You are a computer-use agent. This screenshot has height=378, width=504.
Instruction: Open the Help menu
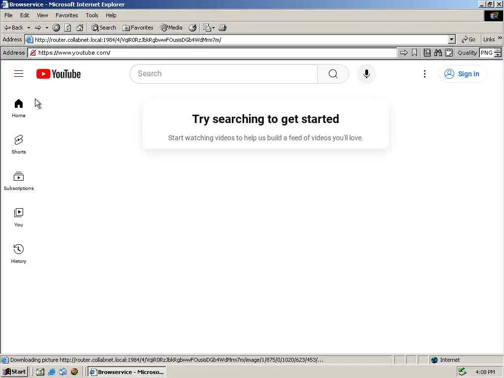[111, 15]
